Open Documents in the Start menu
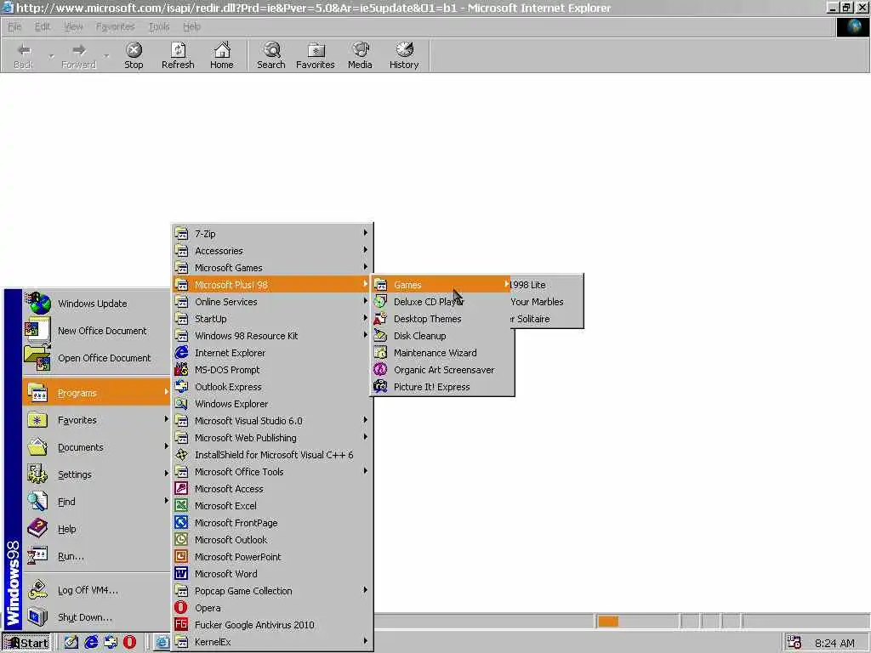The height and width of the screenshot is (653, 871). 97,447
